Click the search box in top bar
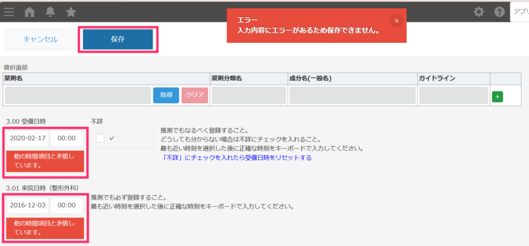The height and width of the screenshot is (246, 529). (520, 12)
